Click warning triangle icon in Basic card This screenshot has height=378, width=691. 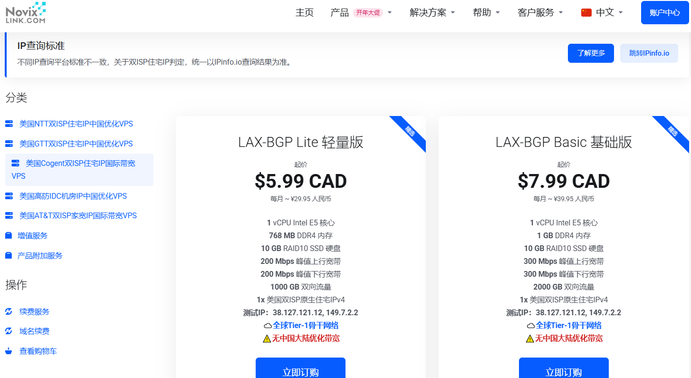point(530,339)
